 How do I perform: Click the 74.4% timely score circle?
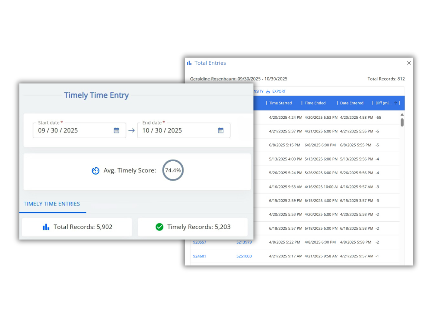click(x=173, y=170)
